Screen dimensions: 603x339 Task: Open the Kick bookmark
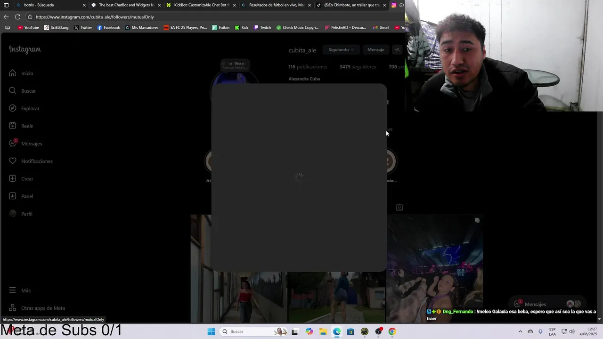[x=242, y=28]
